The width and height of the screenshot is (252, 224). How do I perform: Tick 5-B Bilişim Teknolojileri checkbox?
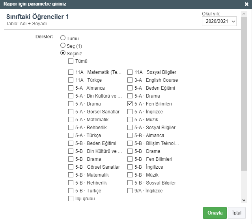130,143
